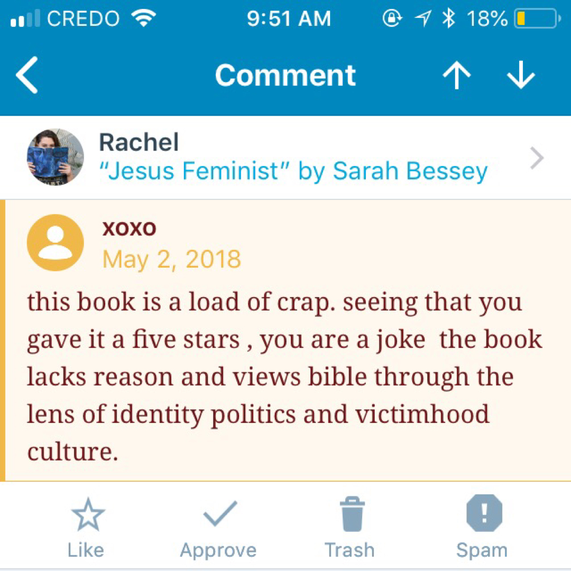Tap the xoxo commenter avatar icon
The width and height of the screenshot is (571, 571).
pyautogui.click(x=55, y=243)
